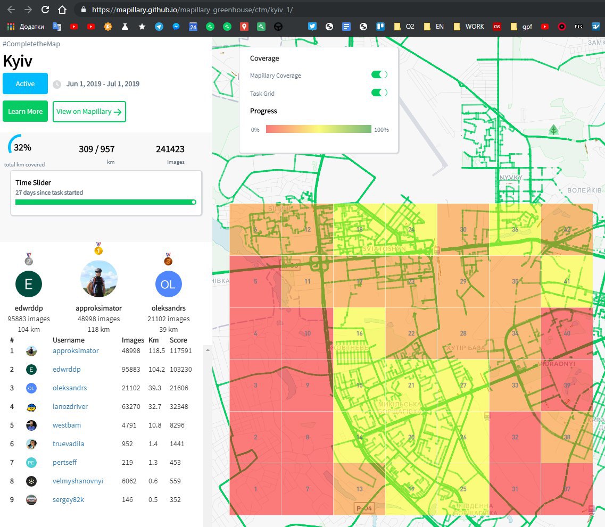Expand the gpf bookmark folder

(521, 27)
